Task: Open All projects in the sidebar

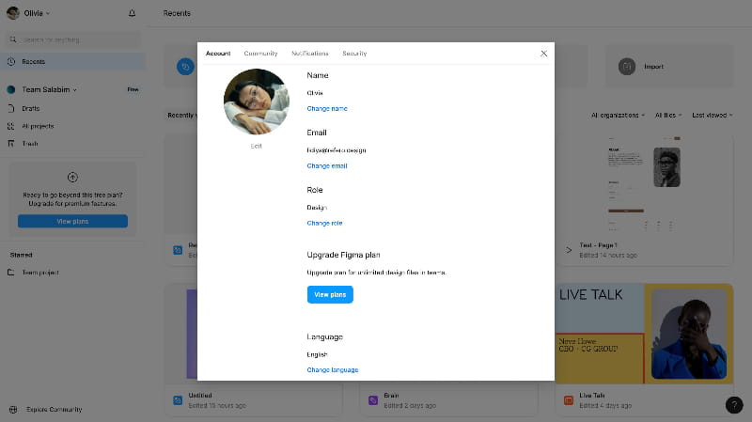Action: pos(38,126)
